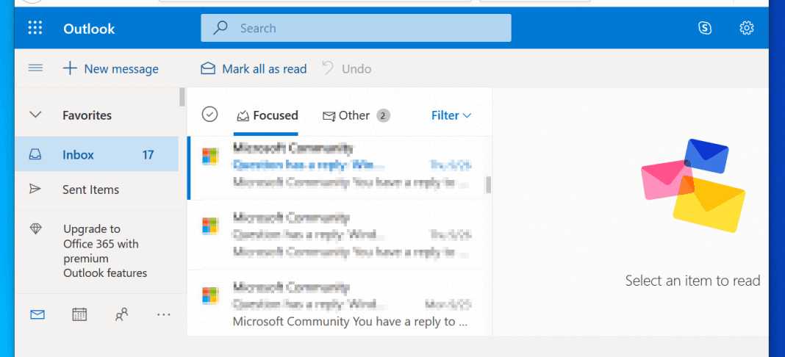
Task: Click the Search mail input field
Action: point(356,28)
